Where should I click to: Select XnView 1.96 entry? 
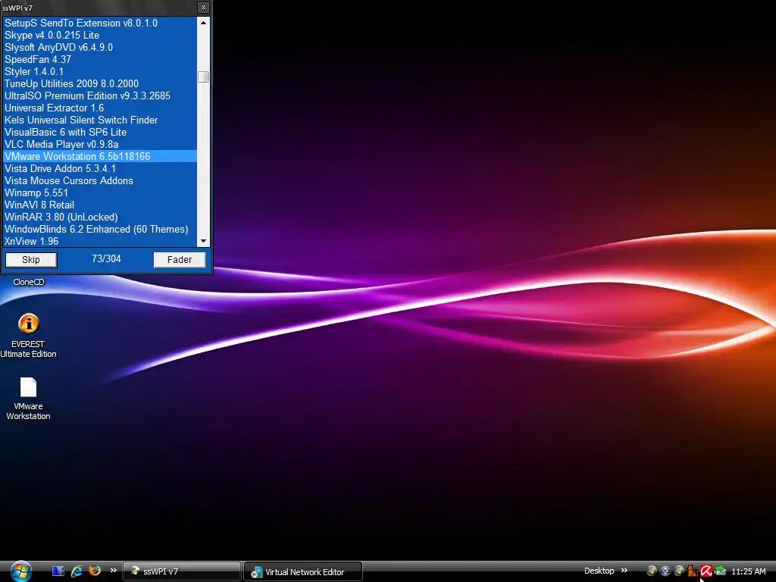[100, 241]
